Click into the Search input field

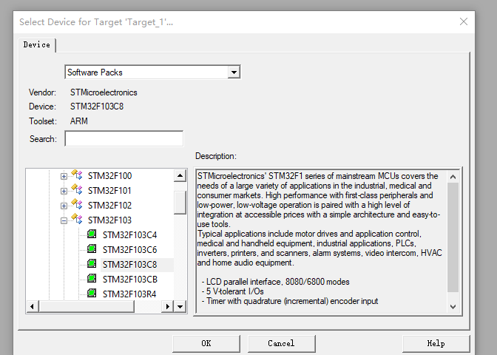click(x=124, y=139)
